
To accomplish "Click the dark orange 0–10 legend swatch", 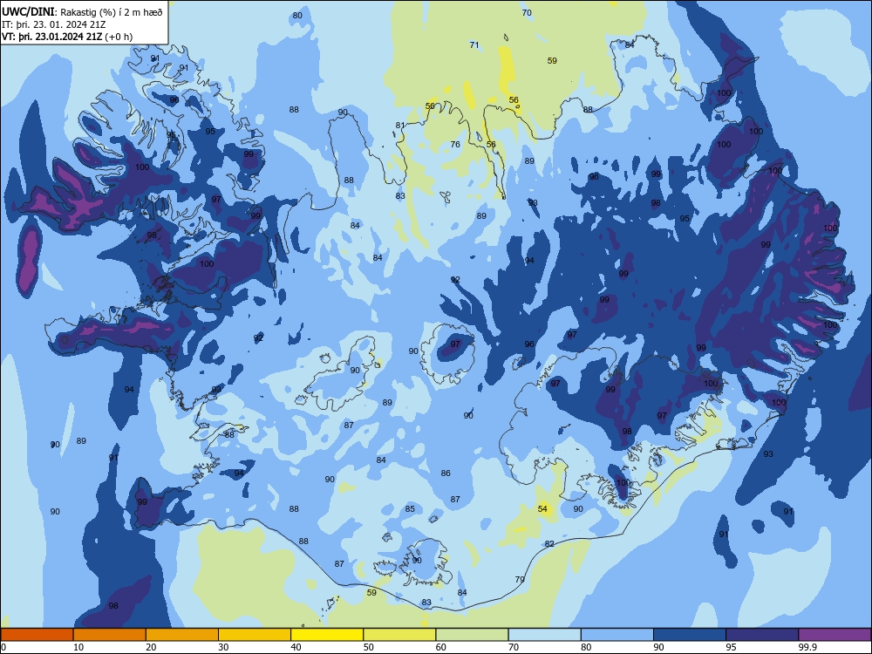I will click(37, 635).
